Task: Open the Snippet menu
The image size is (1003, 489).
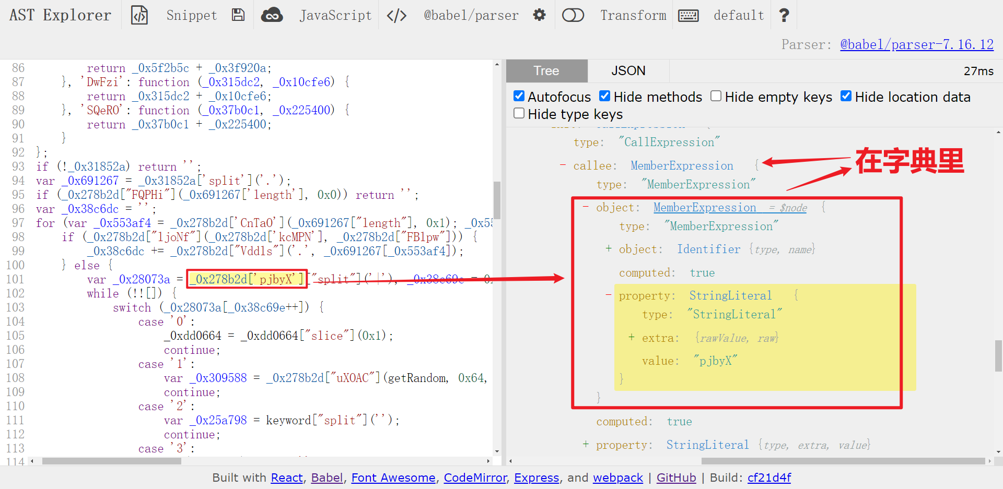Action: click(191, 15)
